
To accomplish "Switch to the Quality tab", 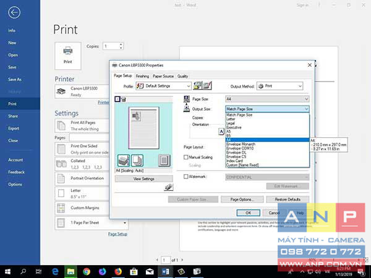I will click(x=182, y=76).
